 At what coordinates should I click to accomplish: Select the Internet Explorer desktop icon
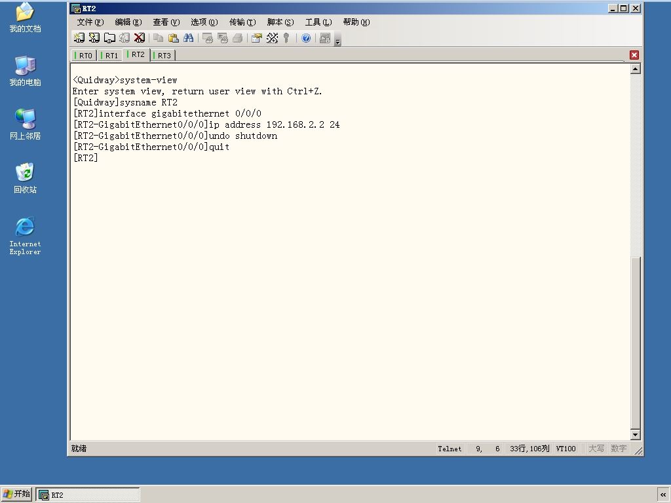coord(26,236)
